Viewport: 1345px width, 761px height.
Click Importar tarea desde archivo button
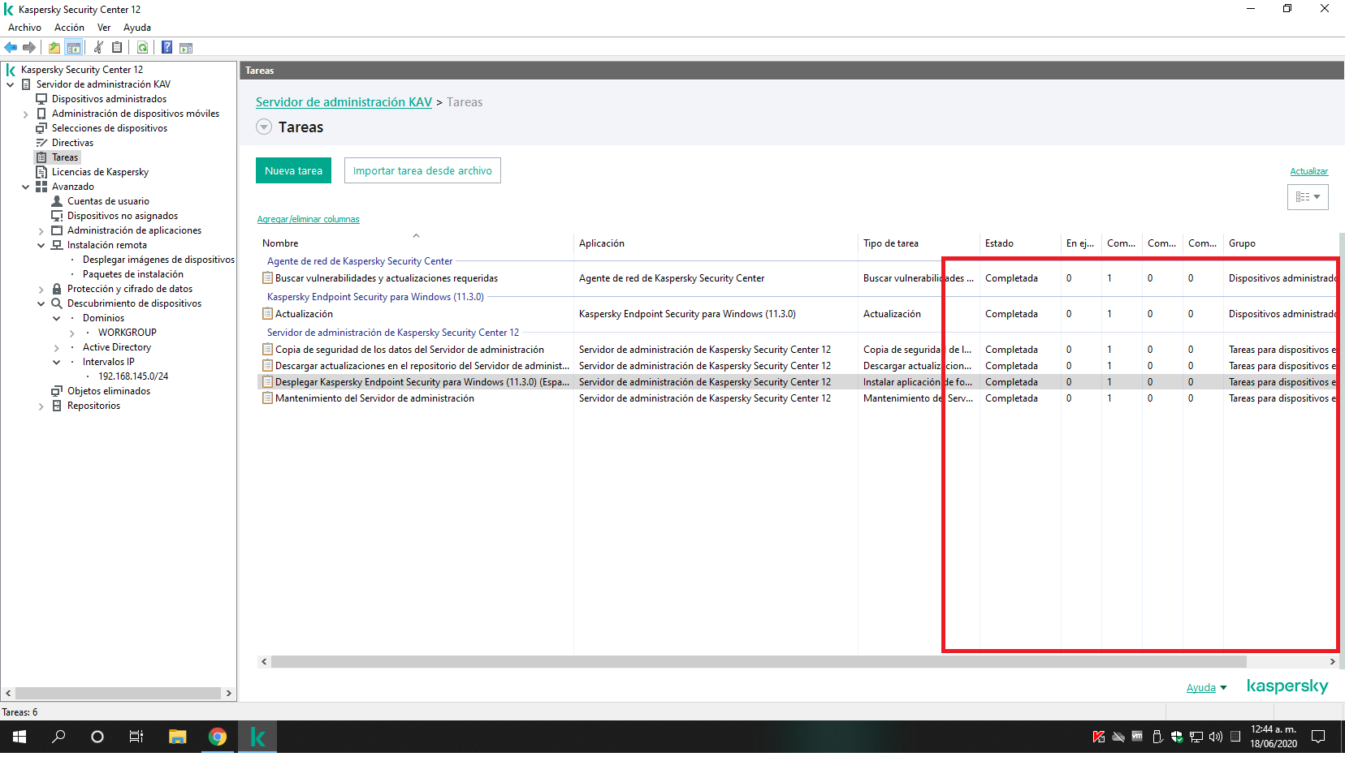(x=422, y=170)
